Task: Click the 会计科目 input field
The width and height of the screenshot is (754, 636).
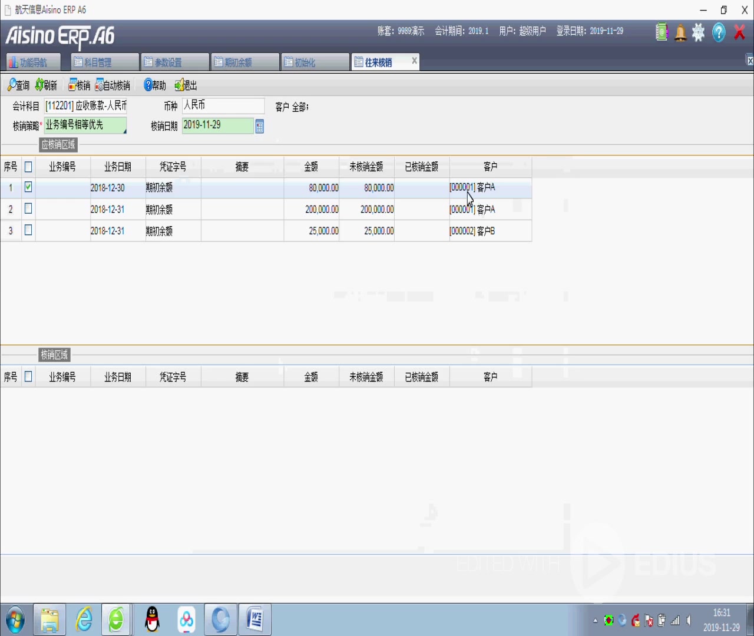Action: pyautogui.click(x=85, y=106)
